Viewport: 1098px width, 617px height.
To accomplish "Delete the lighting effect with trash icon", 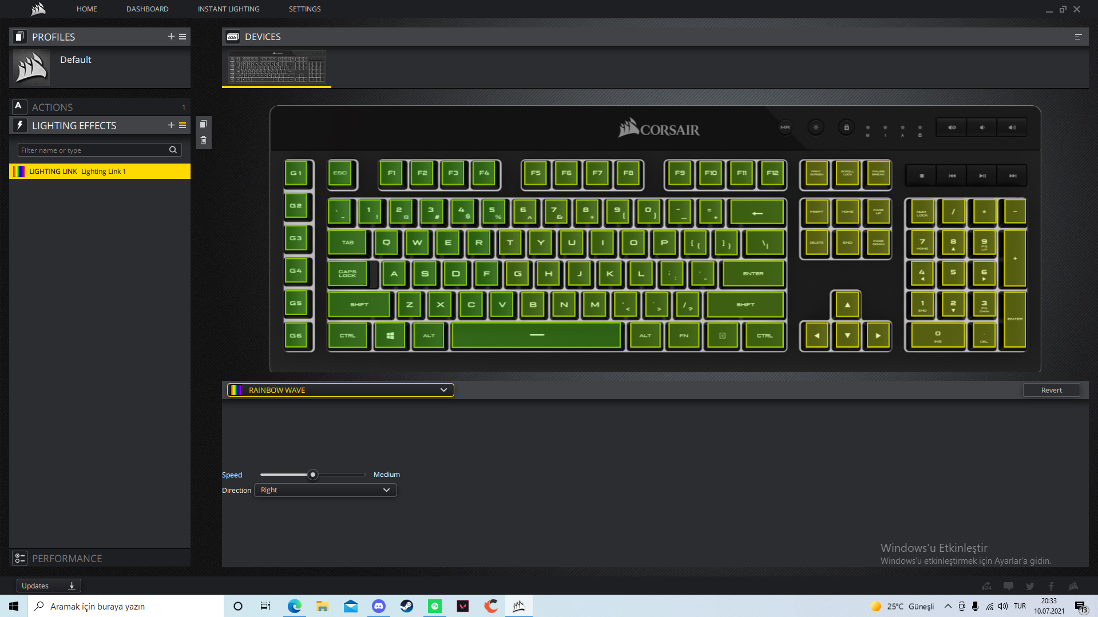I will (x=203, y=140).
